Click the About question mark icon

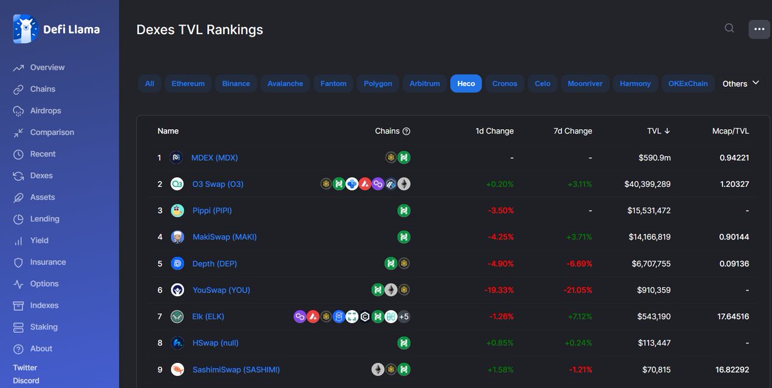point(19,349)
